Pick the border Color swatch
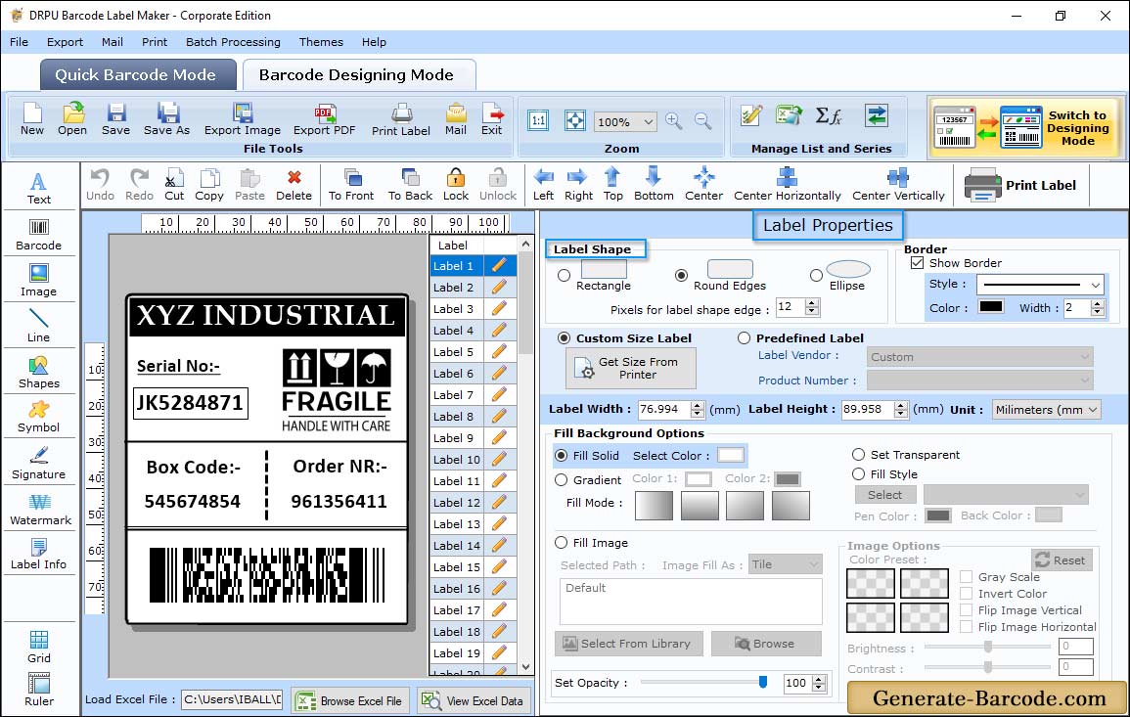1130x717 pixels. point(991,307)
